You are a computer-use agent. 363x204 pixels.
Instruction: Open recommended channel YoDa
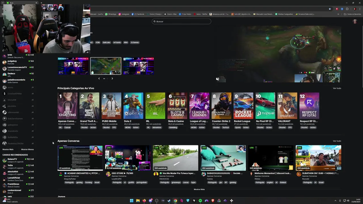click(x=18, y=167)
